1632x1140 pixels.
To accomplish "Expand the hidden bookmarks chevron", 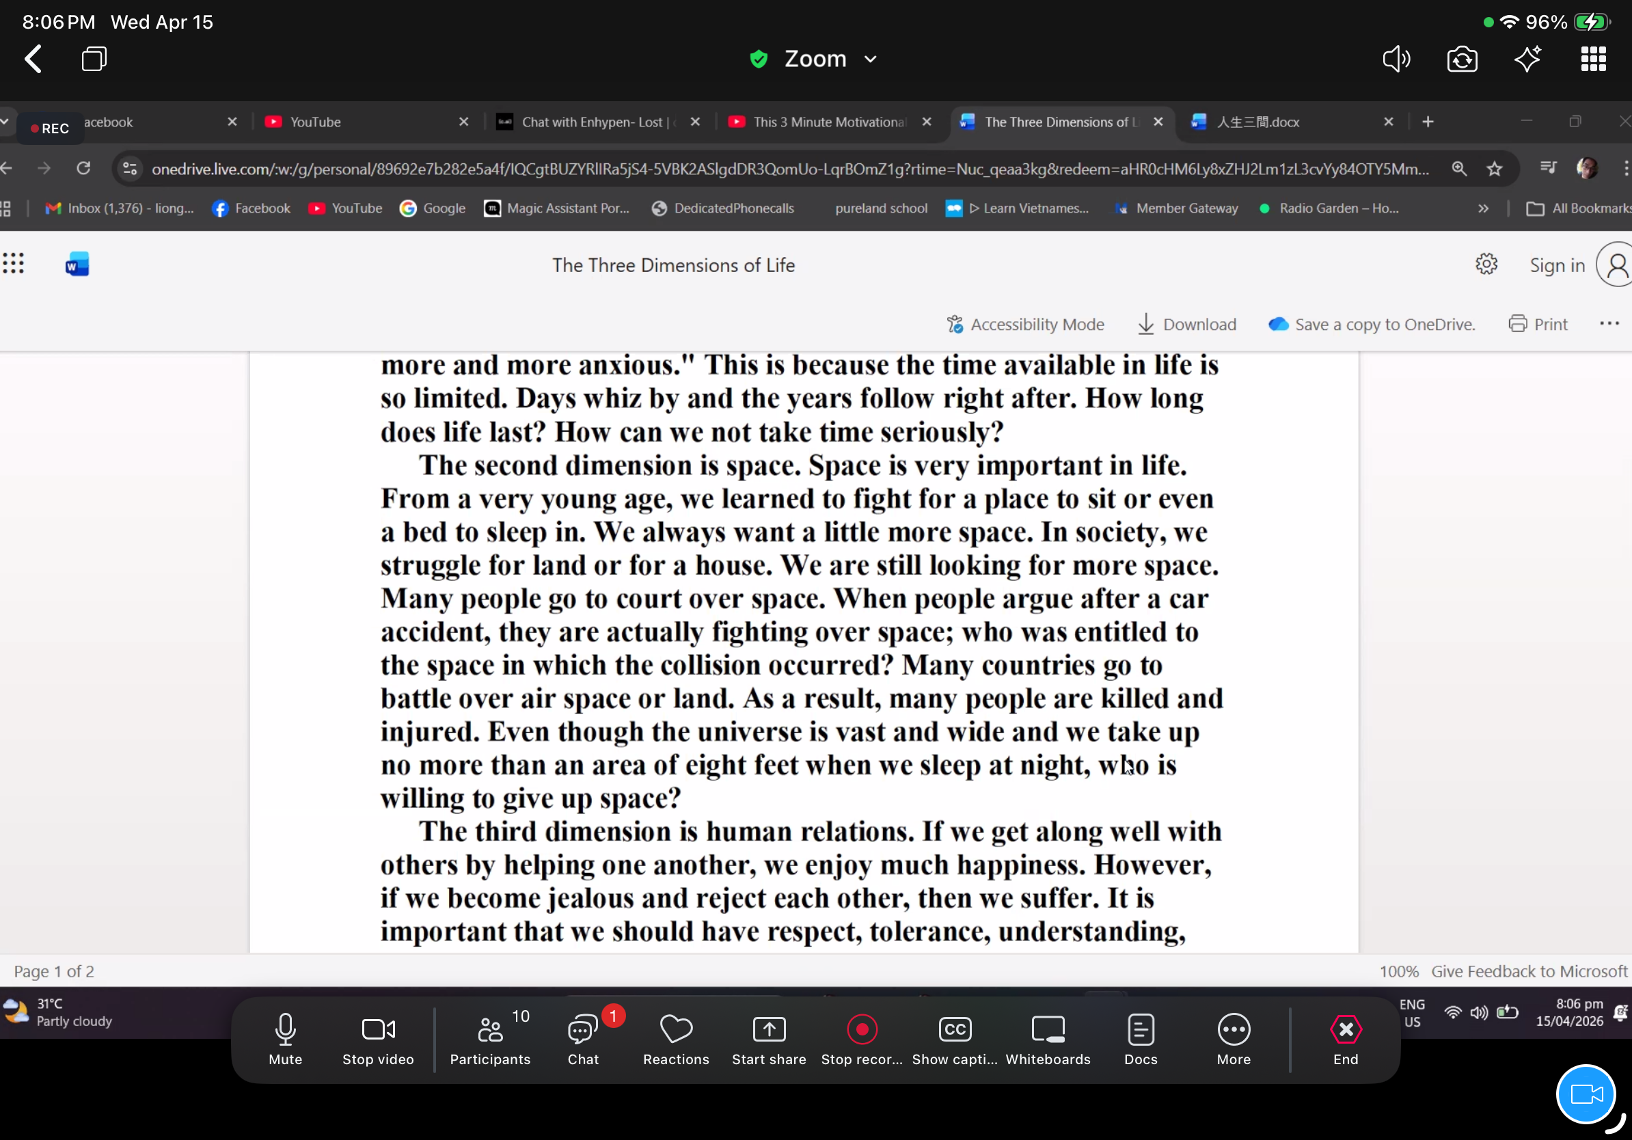I will click(1483, 208).
